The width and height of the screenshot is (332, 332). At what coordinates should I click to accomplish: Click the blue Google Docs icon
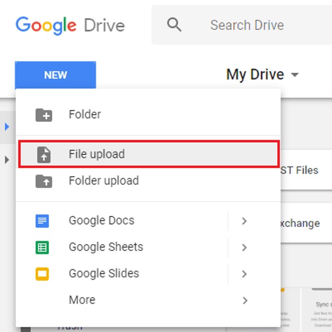click(x=42, y=221)
